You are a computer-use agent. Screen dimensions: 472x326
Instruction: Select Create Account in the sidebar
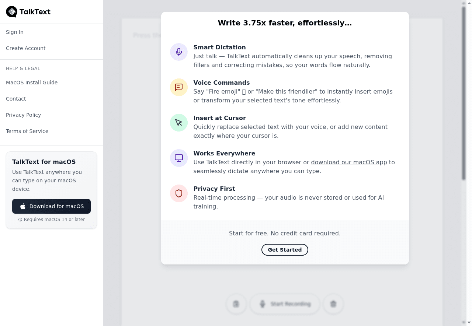[26, 48]
